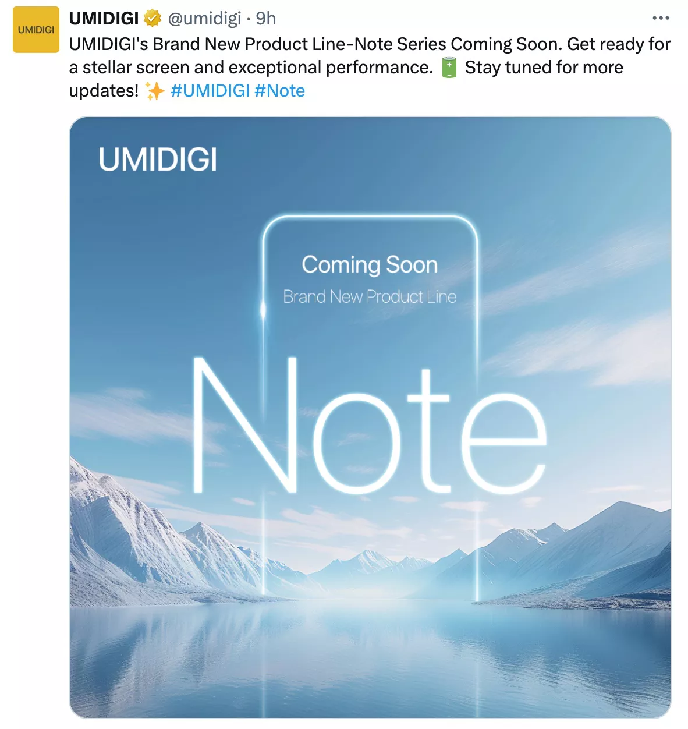This screenshot has width=688, height=729.
Task: Click the 'Coming Soon' text in the image
Action: click(370, 266)
